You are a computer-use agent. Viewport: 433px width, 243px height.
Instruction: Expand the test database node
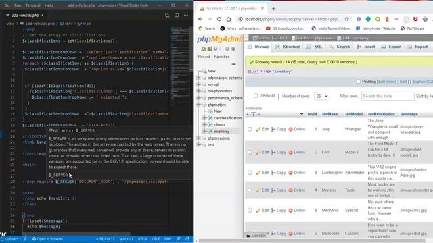coord(198,144)
